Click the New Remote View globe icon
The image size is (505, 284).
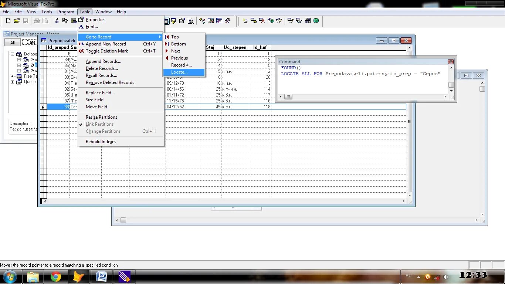point(271,21)
